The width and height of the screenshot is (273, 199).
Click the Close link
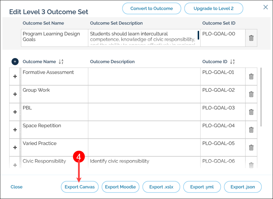[x=17, y=187]
